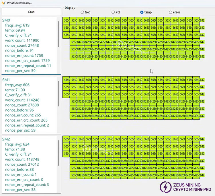Click the SM0 heading
Screen dimensions: 215x196
point(6,20)
